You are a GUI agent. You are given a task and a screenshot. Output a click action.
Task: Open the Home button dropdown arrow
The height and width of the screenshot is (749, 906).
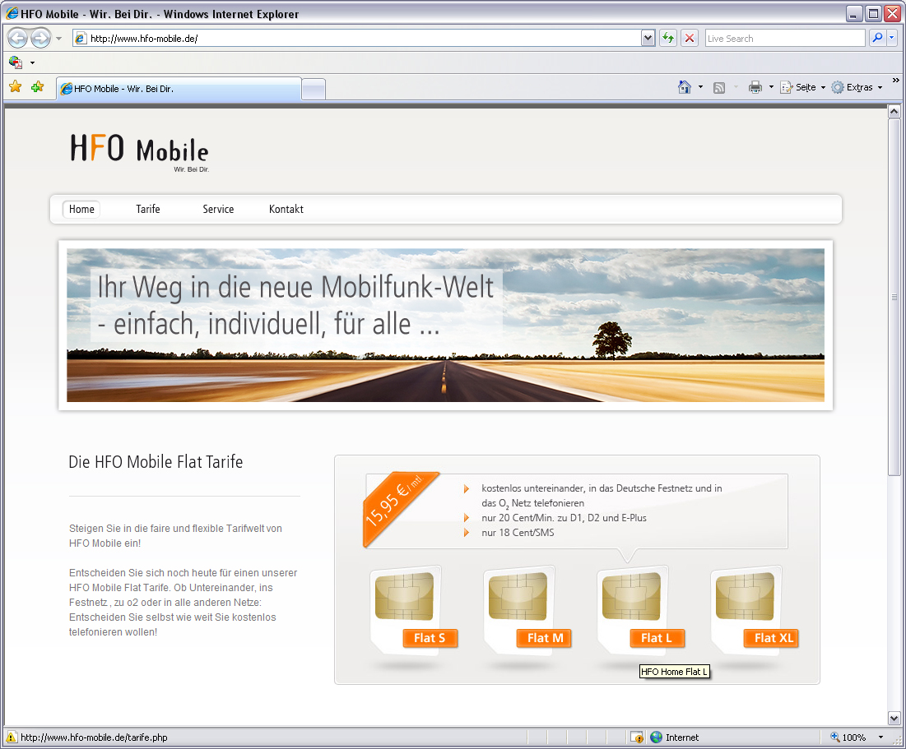(x=700, y=87)
